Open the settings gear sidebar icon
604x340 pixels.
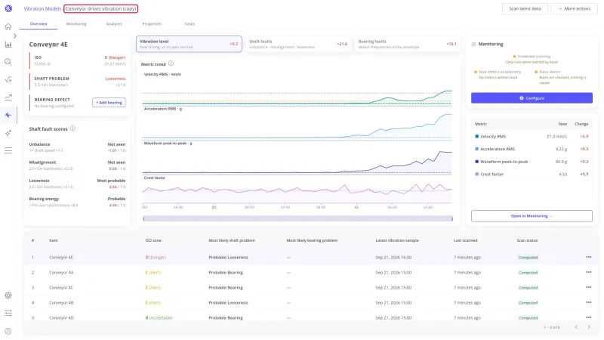pos(8,295)
